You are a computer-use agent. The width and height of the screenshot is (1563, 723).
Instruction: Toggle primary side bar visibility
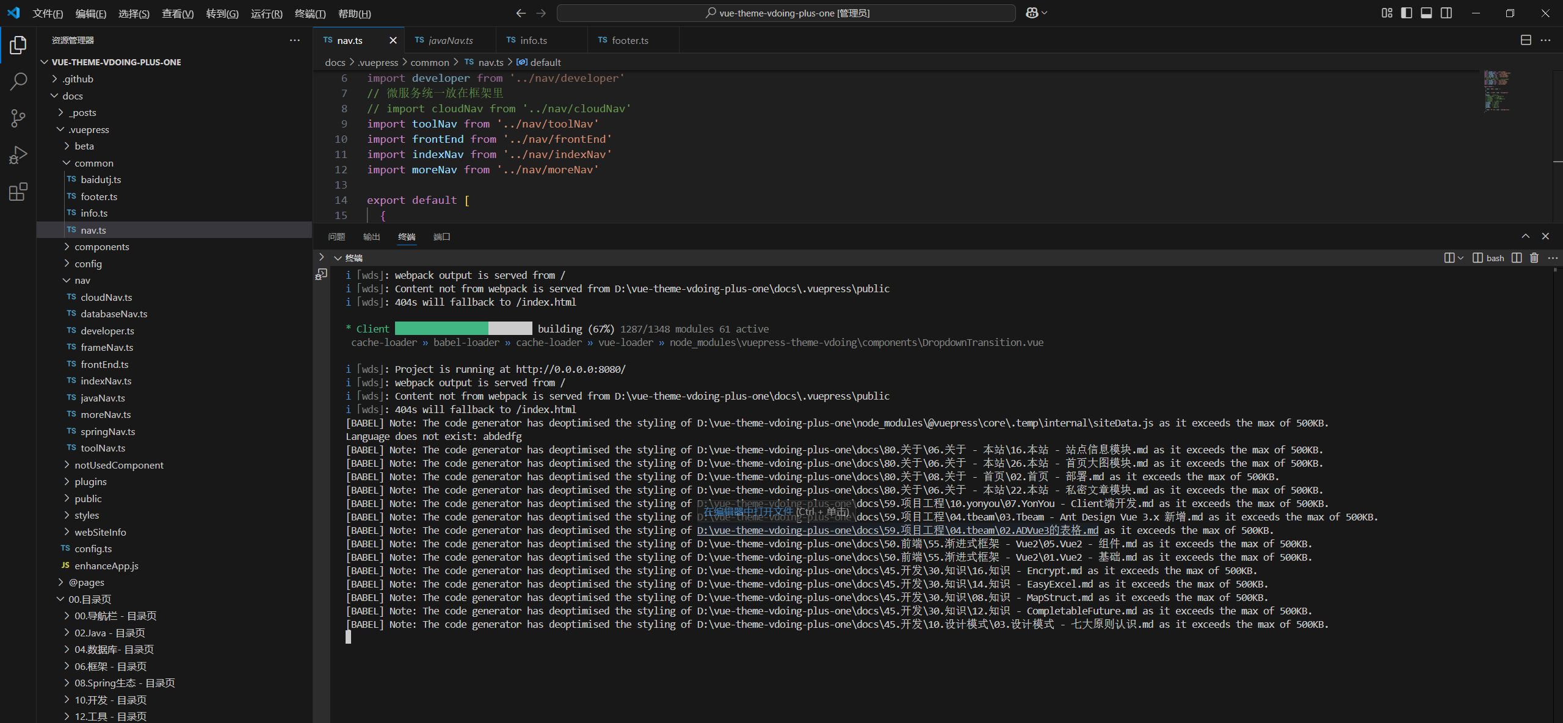[1407, 13]
